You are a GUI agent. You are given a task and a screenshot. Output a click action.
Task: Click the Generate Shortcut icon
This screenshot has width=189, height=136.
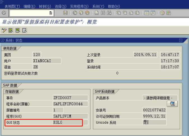click(153, 13)
